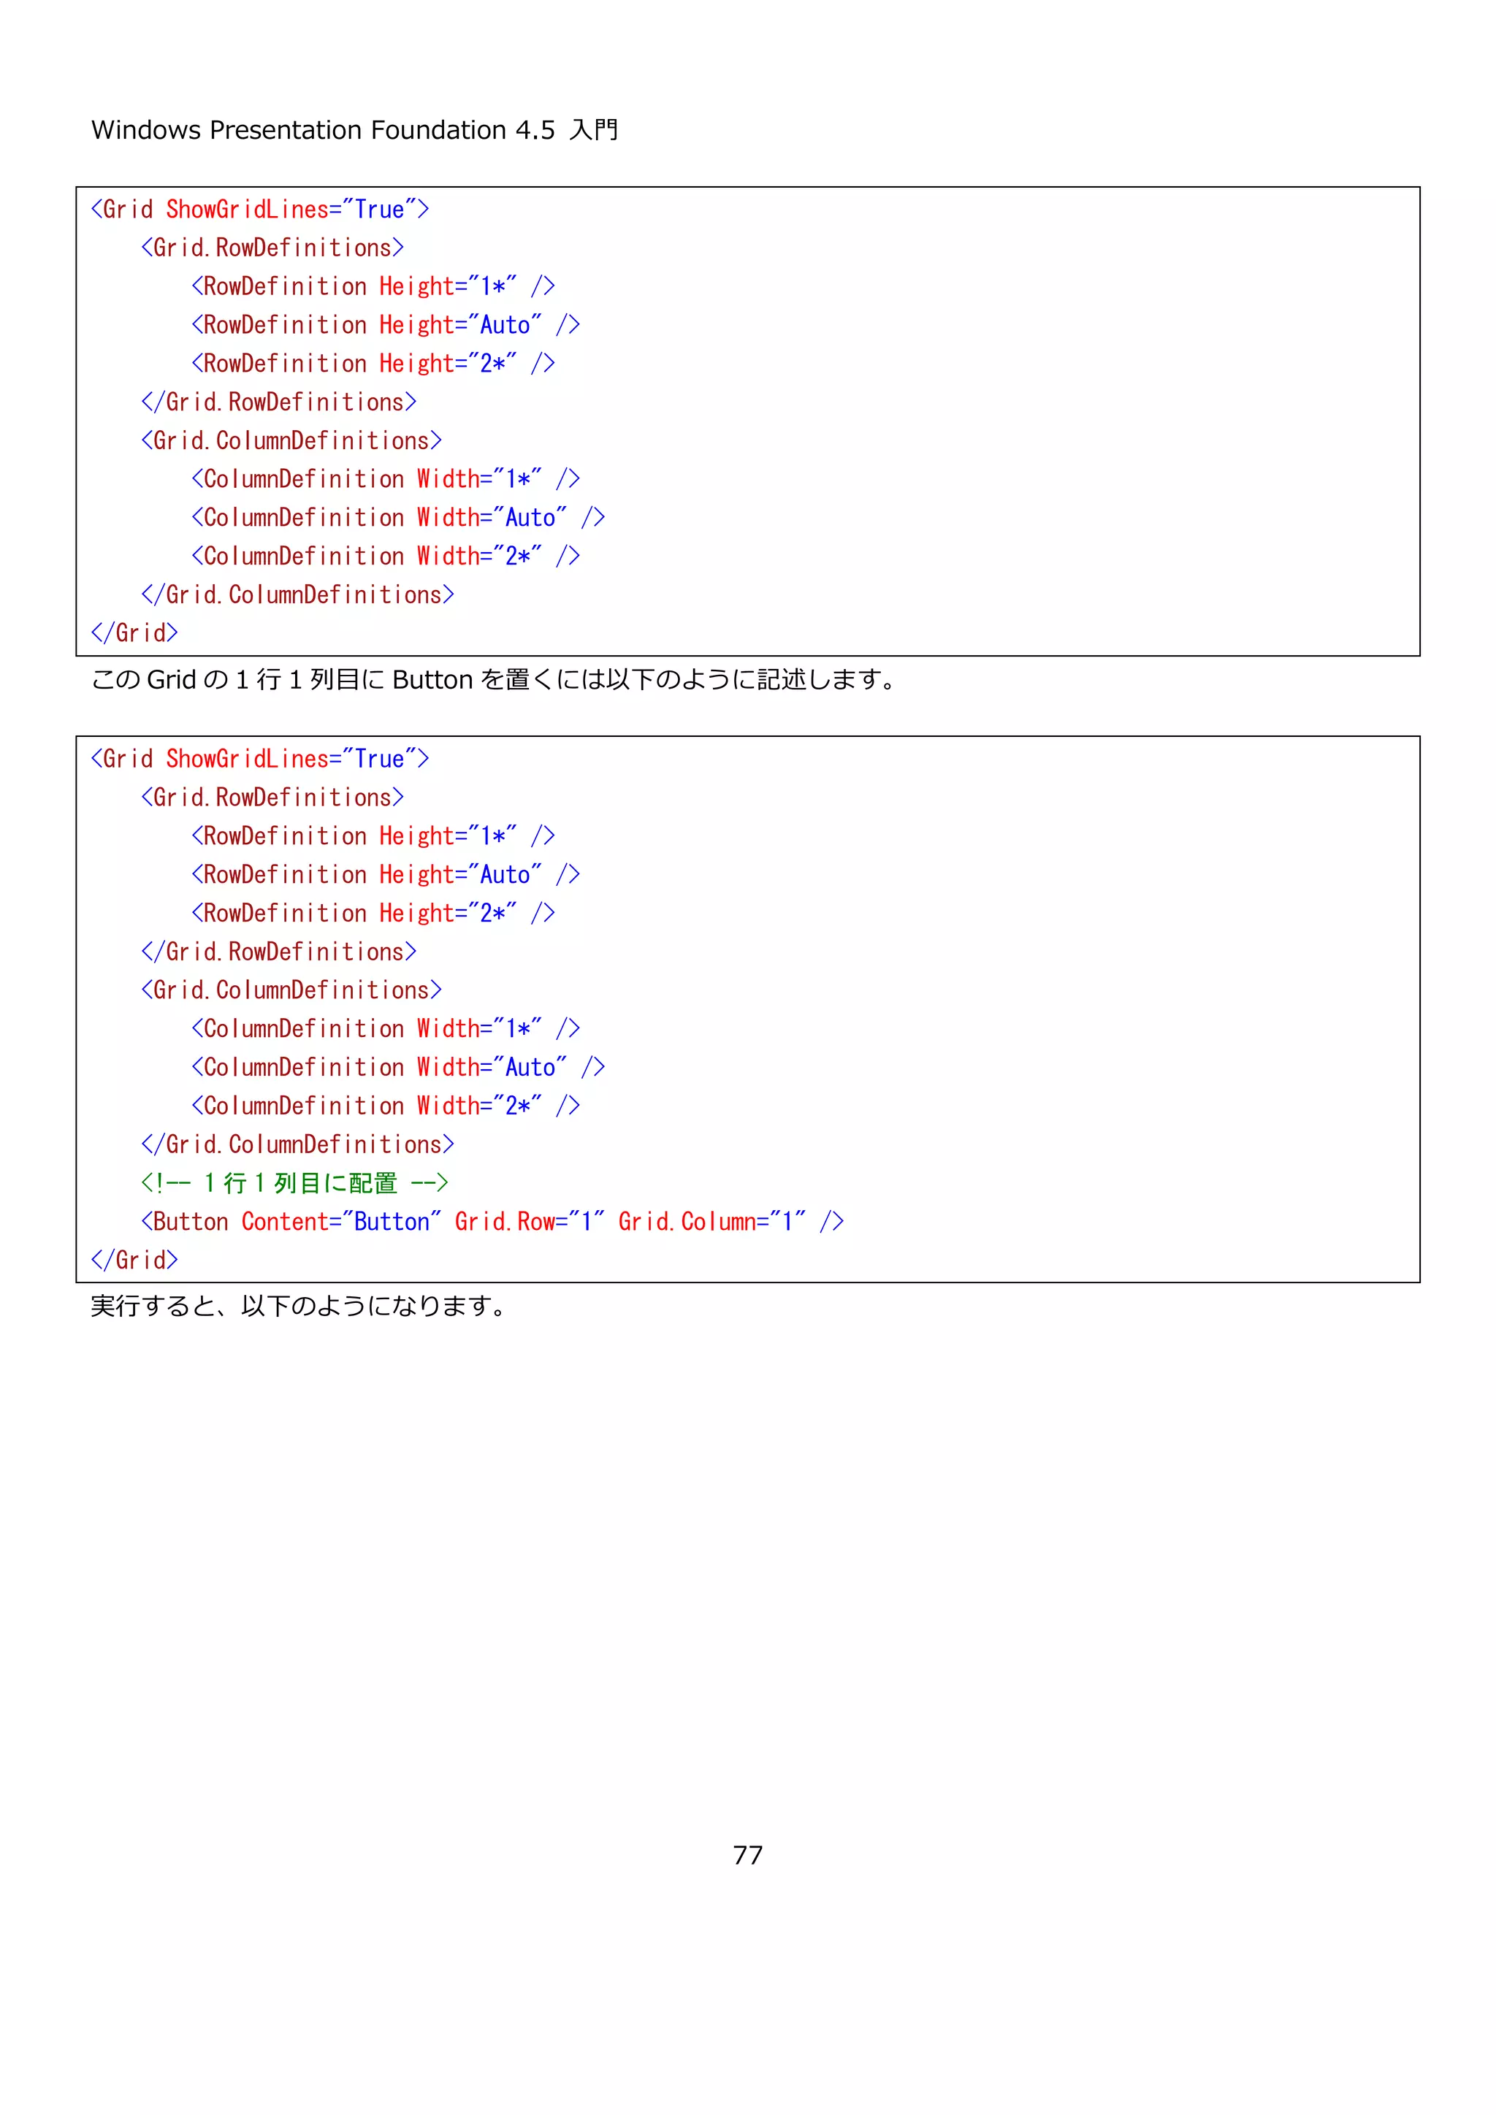Click the word '入門' in the header
1496x2115 pixels.
593,130
